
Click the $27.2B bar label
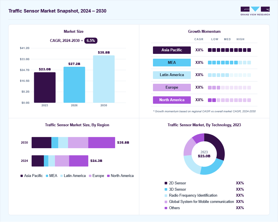(x=74, y=64)
